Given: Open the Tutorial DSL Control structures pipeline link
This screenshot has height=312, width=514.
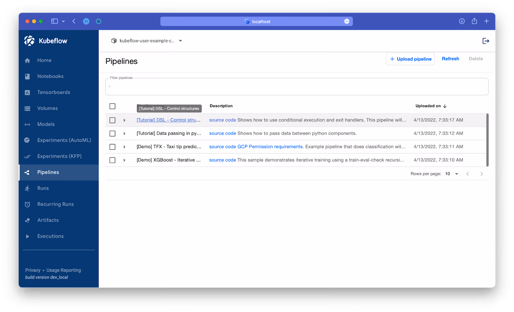Looking at the screenshot, I should [169, 120].
